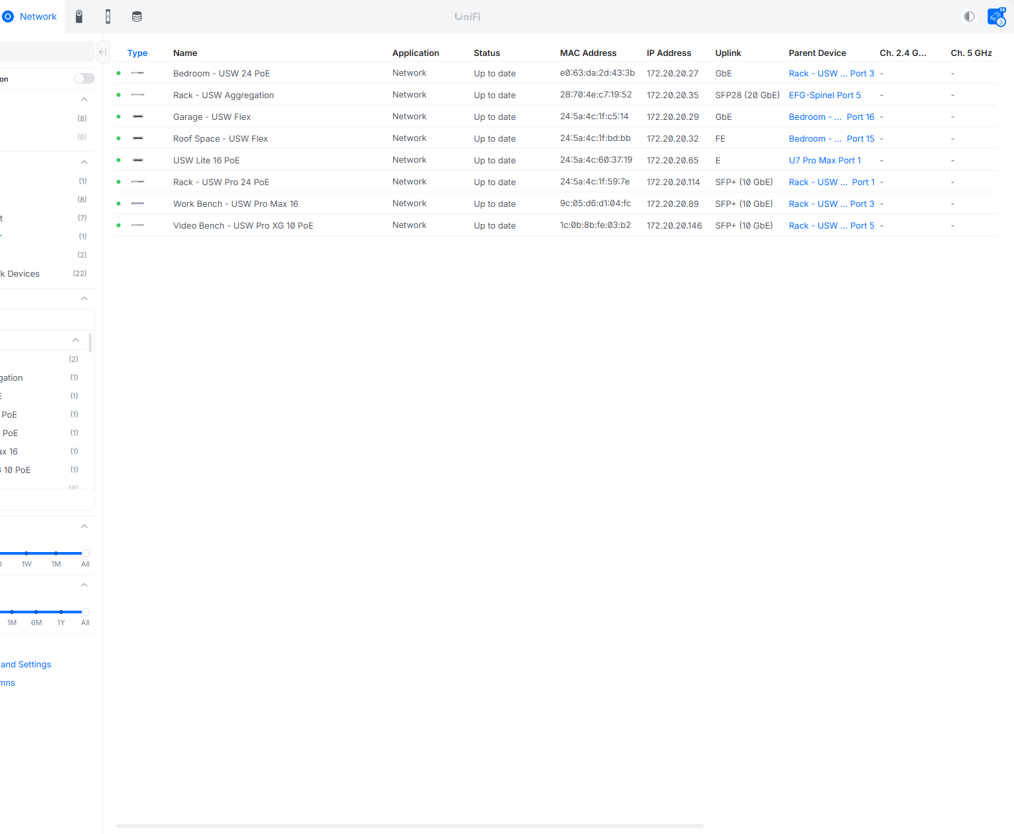The height and width of the screenshot is (834, 1014).
Task: Open the Early Access announcements megaphone icon
Action: tap(996, 16)
